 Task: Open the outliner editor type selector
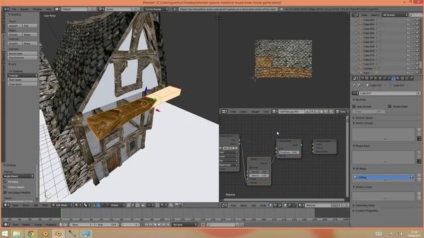click(x=355, y=15)
